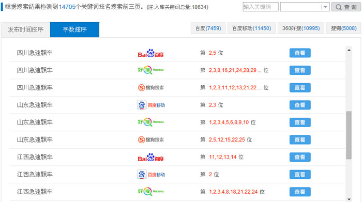Click scrollbar down arrow of results list
The height and width of the screenshot is (202, 362).
tap(349, 199)
